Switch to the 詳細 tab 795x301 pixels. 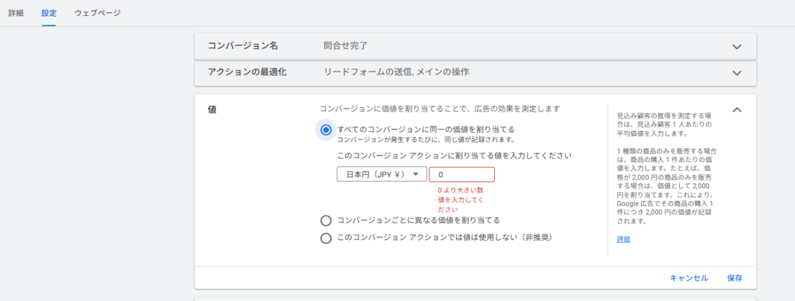pos(16,13)
